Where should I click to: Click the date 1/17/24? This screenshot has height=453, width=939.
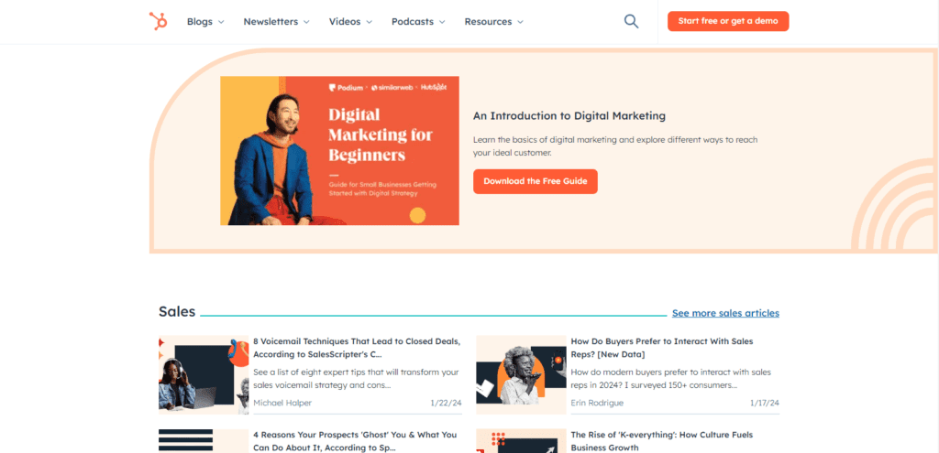coord(765,403)
